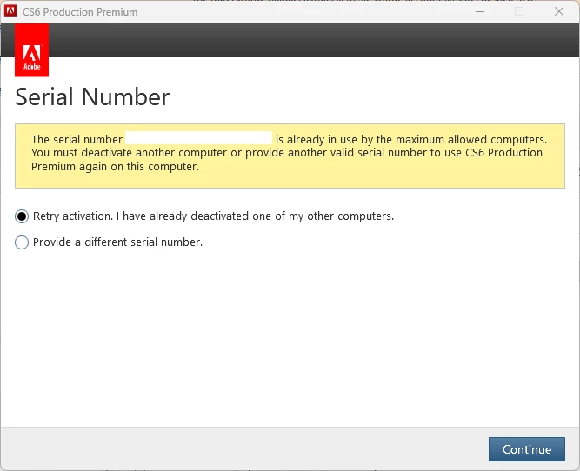This screenshot has height=471, width=580.
Task: Click the disabled maximize window button
Action: 519,11
